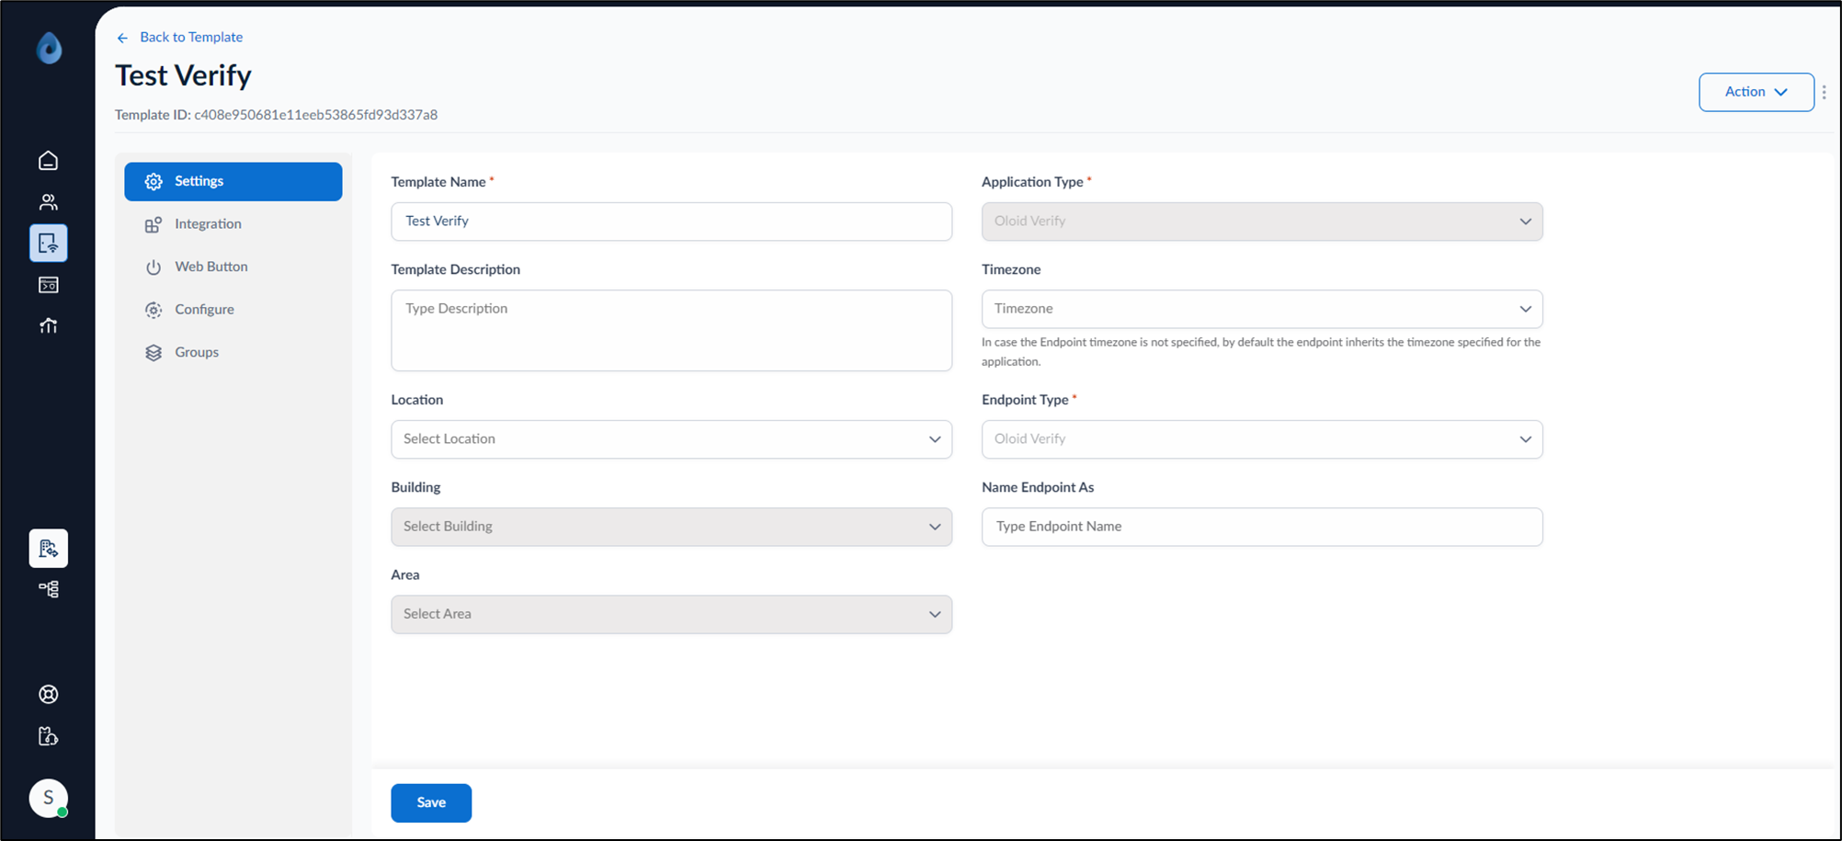Click the Oloid droplet logo
Screen dimensions: 1842x841
point(49,48)
